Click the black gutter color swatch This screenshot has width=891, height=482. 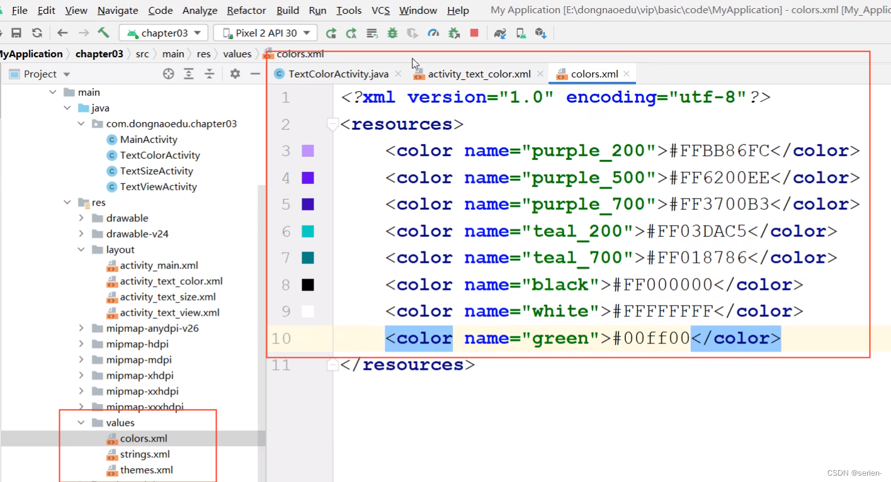(x=307, y=285)
